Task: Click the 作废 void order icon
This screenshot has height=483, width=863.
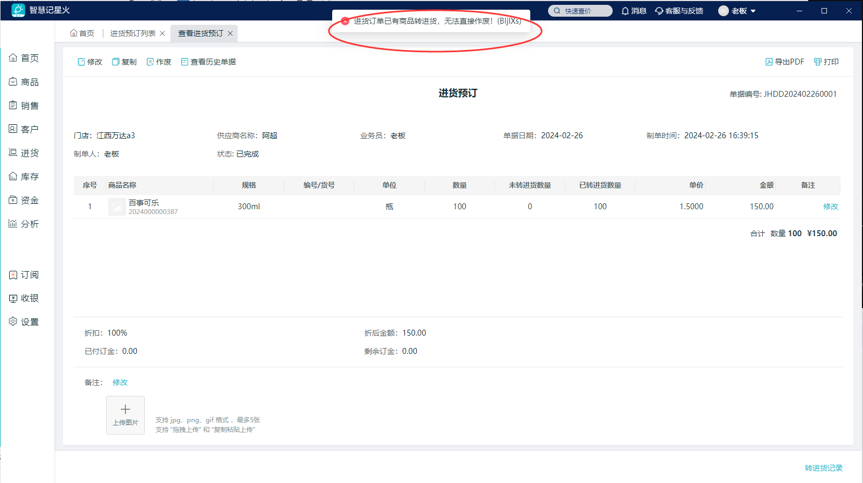Action: click(x=150, y=62)
